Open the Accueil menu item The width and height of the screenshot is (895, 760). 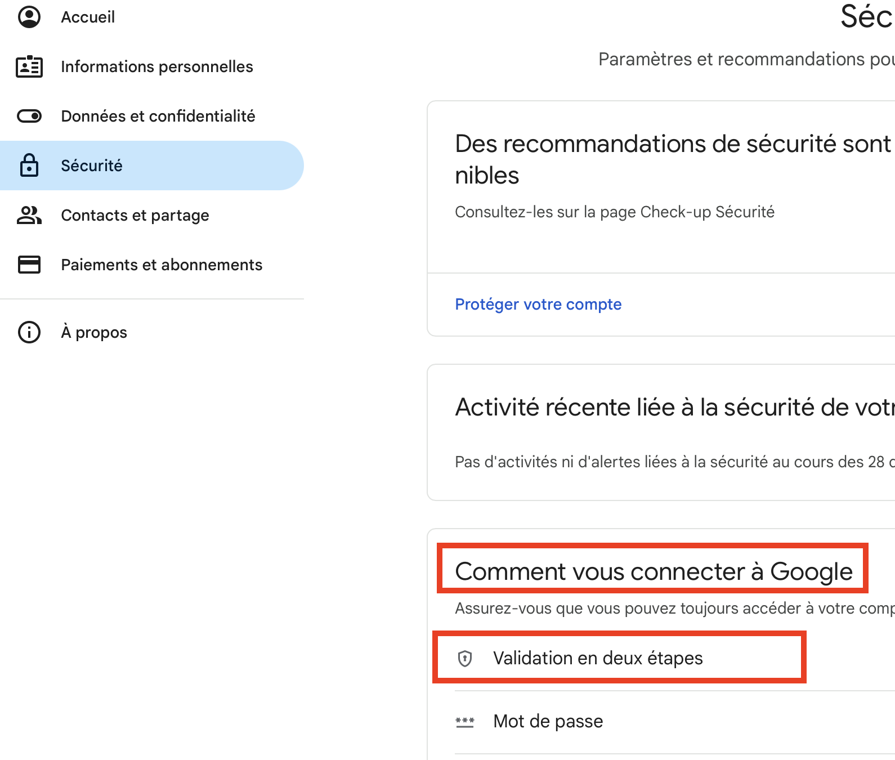tap(88, 17)
